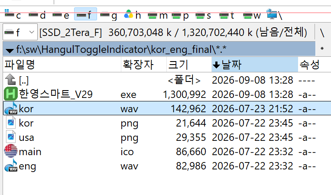The image size is (331, 195).
Task: Select the kor png file icon
Action: (x=11, y=122)
